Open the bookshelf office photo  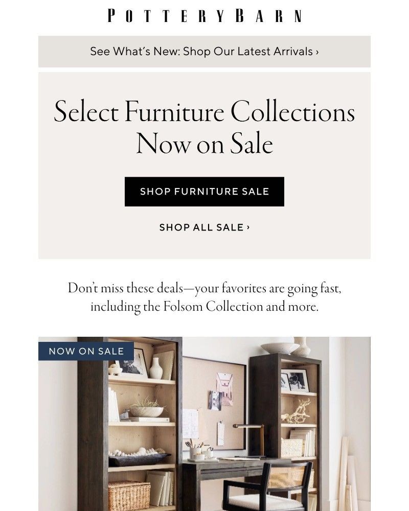[204, 424]
